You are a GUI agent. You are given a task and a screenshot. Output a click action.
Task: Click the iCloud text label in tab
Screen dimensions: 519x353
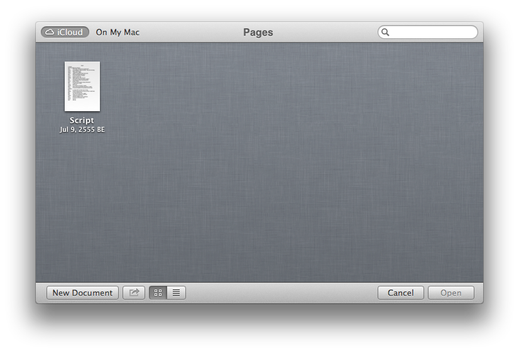coord(70,32)
